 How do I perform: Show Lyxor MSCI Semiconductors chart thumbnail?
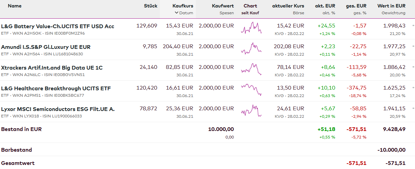[x=251, y=111]
